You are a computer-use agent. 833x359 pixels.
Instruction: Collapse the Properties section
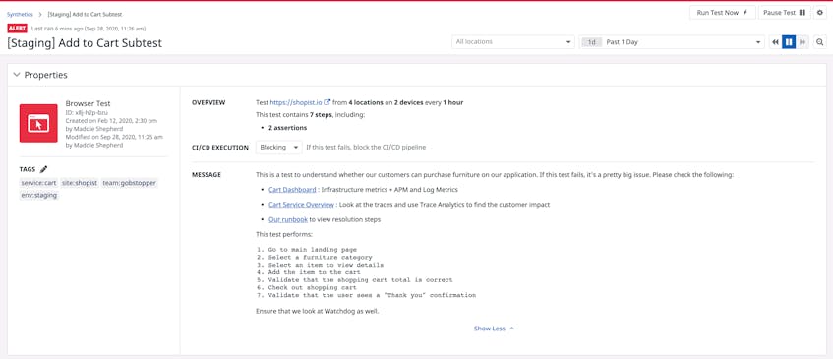click(17, 75)
